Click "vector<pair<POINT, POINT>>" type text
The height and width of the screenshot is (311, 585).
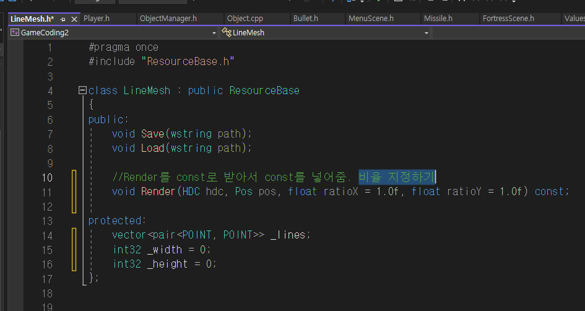tap(188, 235)
